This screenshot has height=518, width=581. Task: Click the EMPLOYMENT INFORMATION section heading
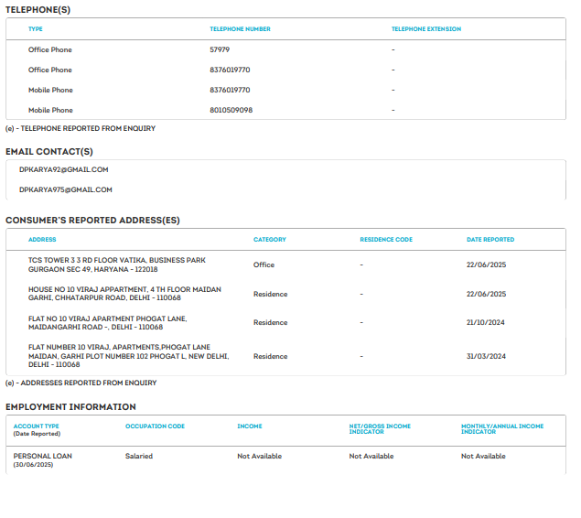click(x=70, y=406)
